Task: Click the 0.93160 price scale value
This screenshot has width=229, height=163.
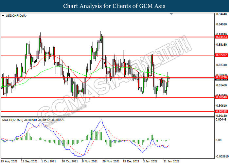Action: coord(221,45)
